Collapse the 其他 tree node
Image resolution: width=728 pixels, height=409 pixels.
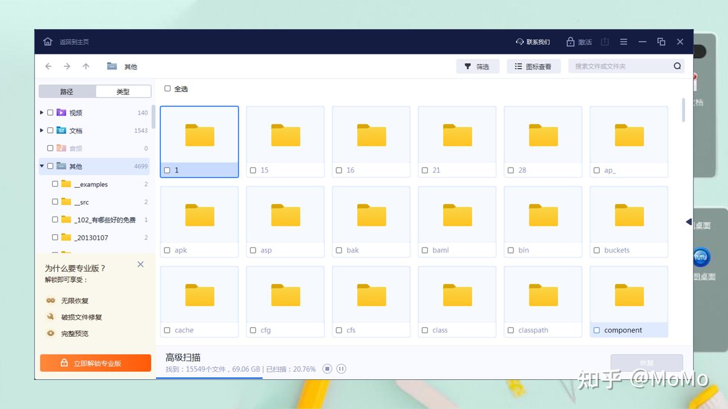[x=41, y=166]
